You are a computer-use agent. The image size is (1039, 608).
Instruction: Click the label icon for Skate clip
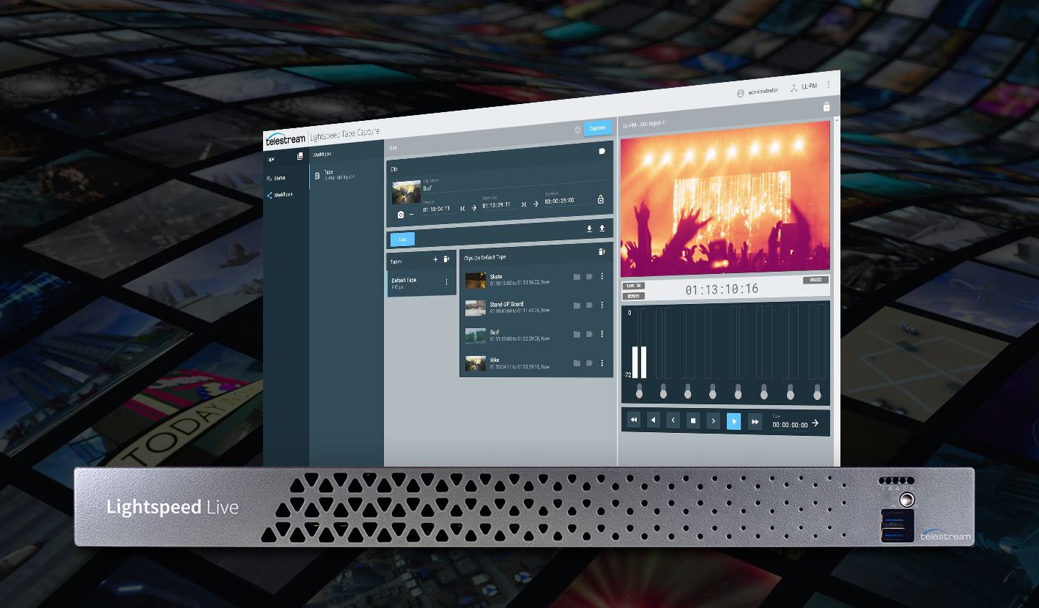click(589, 276)
